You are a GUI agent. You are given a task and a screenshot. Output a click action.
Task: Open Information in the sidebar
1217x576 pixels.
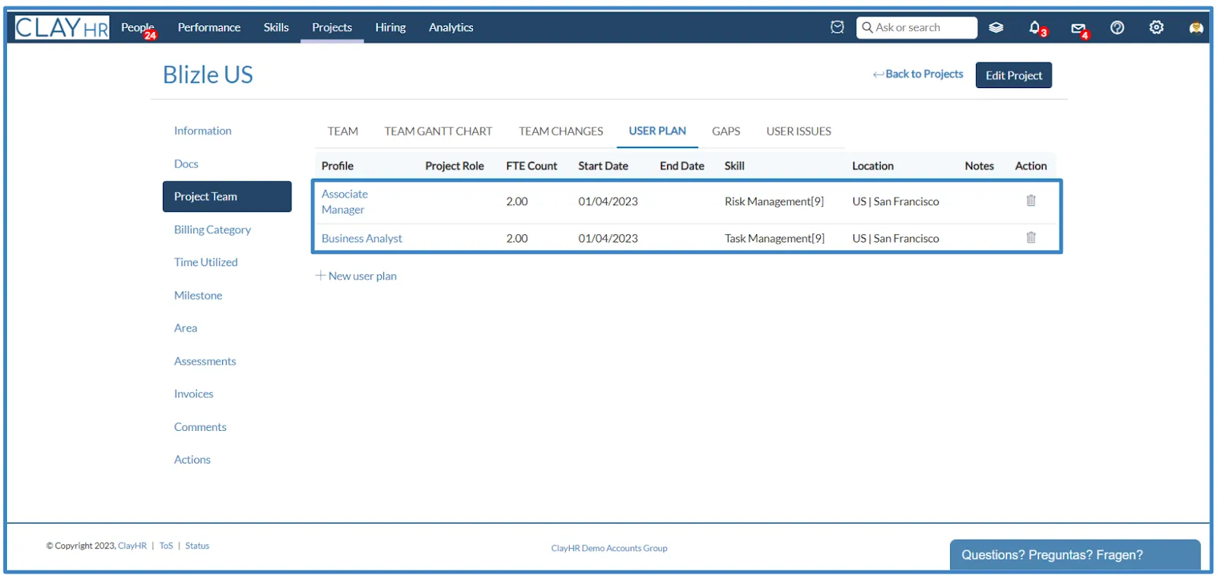202,131
